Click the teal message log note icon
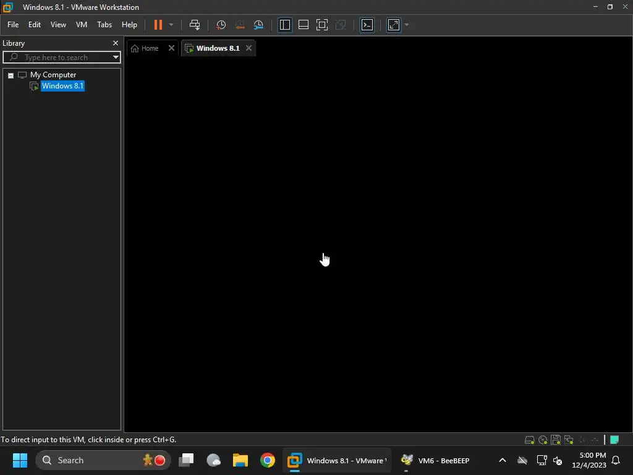Image resolution: width=633 pixels, height=475 pixels. click(614, 440)
